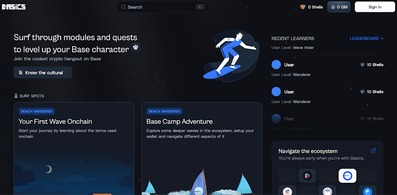Follow the LEADERBOARD link
The image size is (397, 195).
367,38
